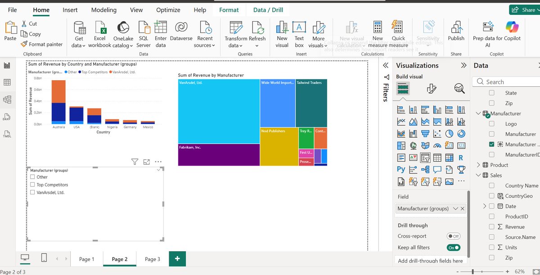Remove Manufacturer (groups) from the Field well

[x=463, y=209]
